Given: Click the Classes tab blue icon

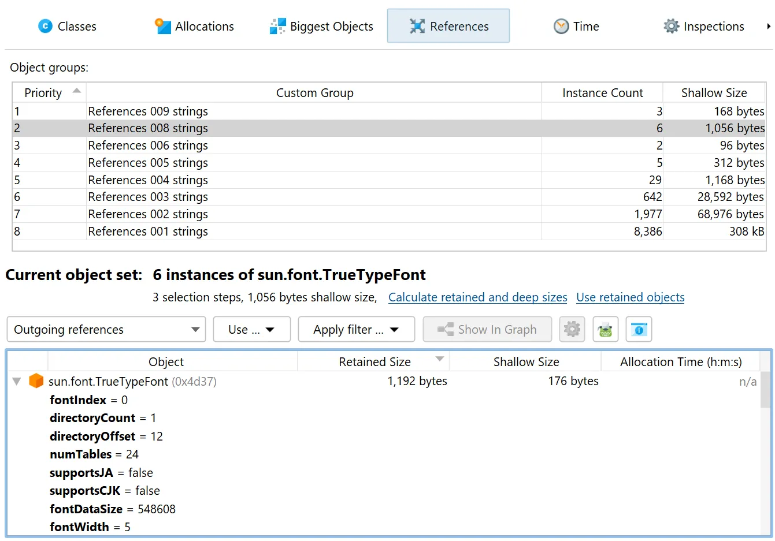Looking at the screenshot, I should click(45, 26).
